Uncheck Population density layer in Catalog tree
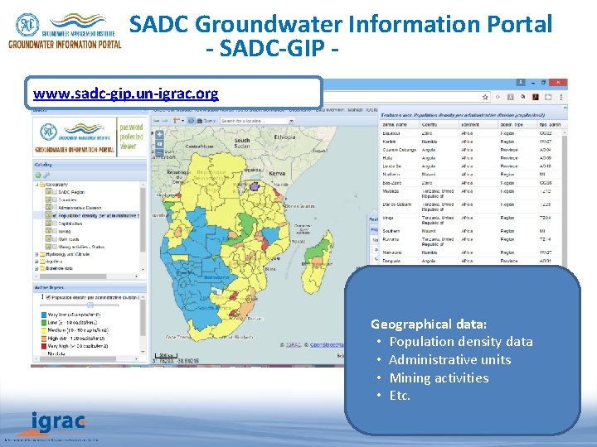Image resolution: width=597 pixels, height=447 pixels. click(x=55, y=215)
